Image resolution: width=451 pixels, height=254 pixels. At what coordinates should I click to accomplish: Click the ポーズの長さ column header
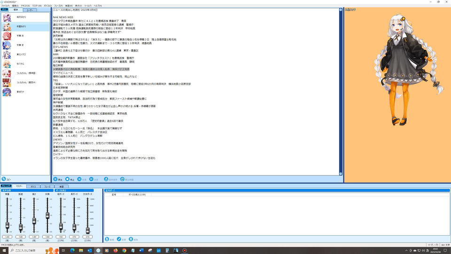tap(137, 195)
